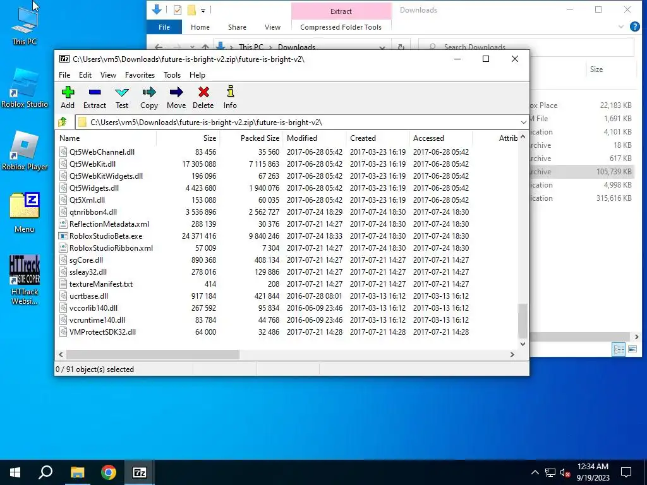Click the Move toolbar icon
Viewport: 647px width, 485px height.
(x=176, y=97)
